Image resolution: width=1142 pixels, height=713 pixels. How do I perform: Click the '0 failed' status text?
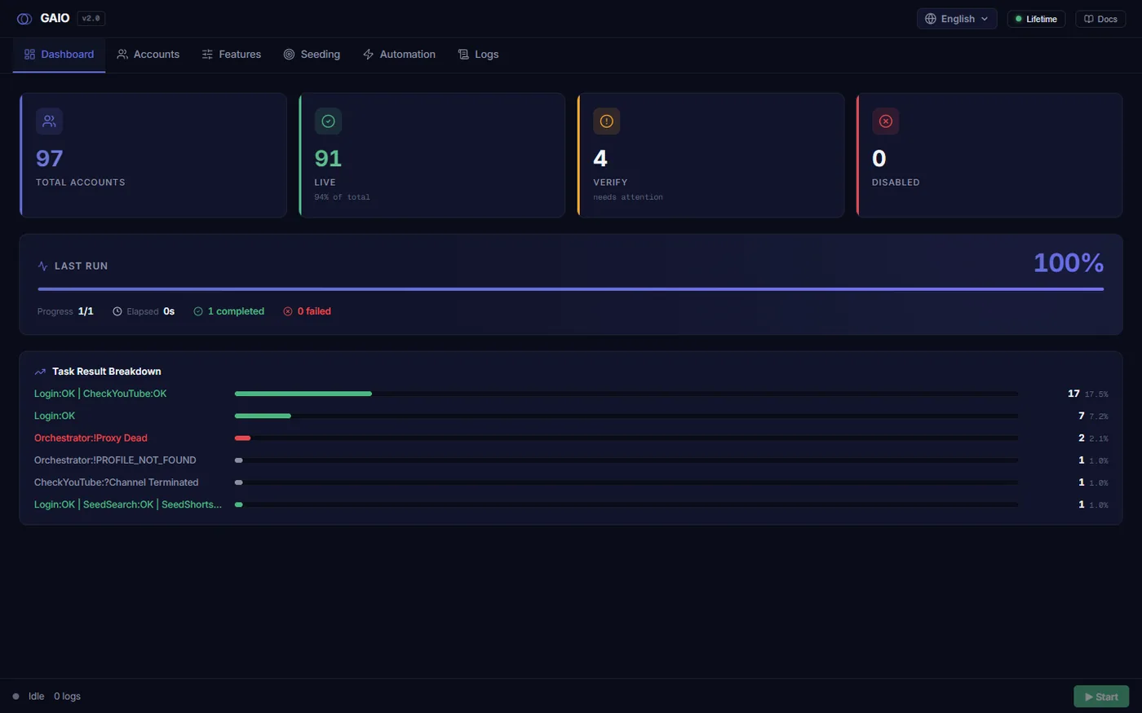[314, 311]
